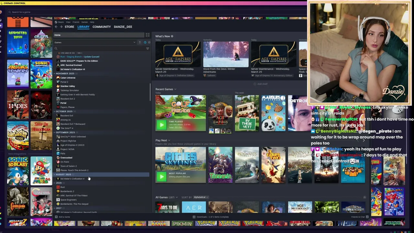The width and height of the screenshot is (414, 233).
Task: Open Friends & Chat icon
Action: (367, 217)
